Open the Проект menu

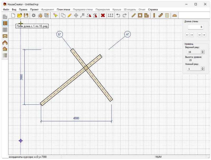tap(34, 10)
